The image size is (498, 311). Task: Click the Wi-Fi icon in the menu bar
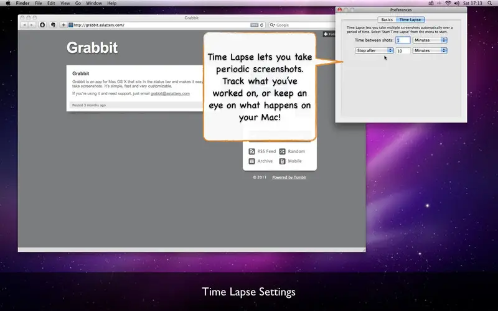click(448, 3)
